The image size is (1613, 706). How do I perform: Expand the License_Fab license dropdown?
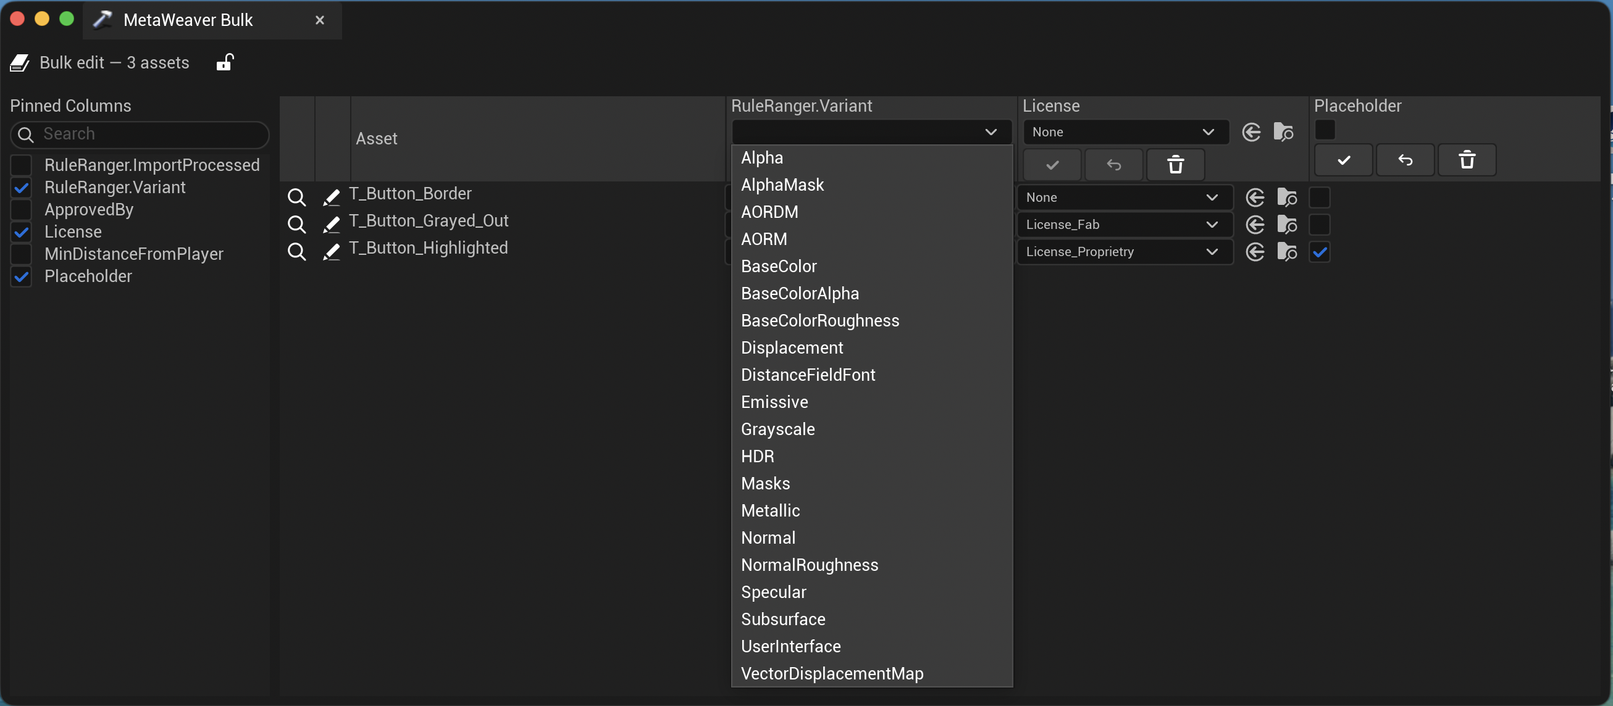coord(1123,225)
